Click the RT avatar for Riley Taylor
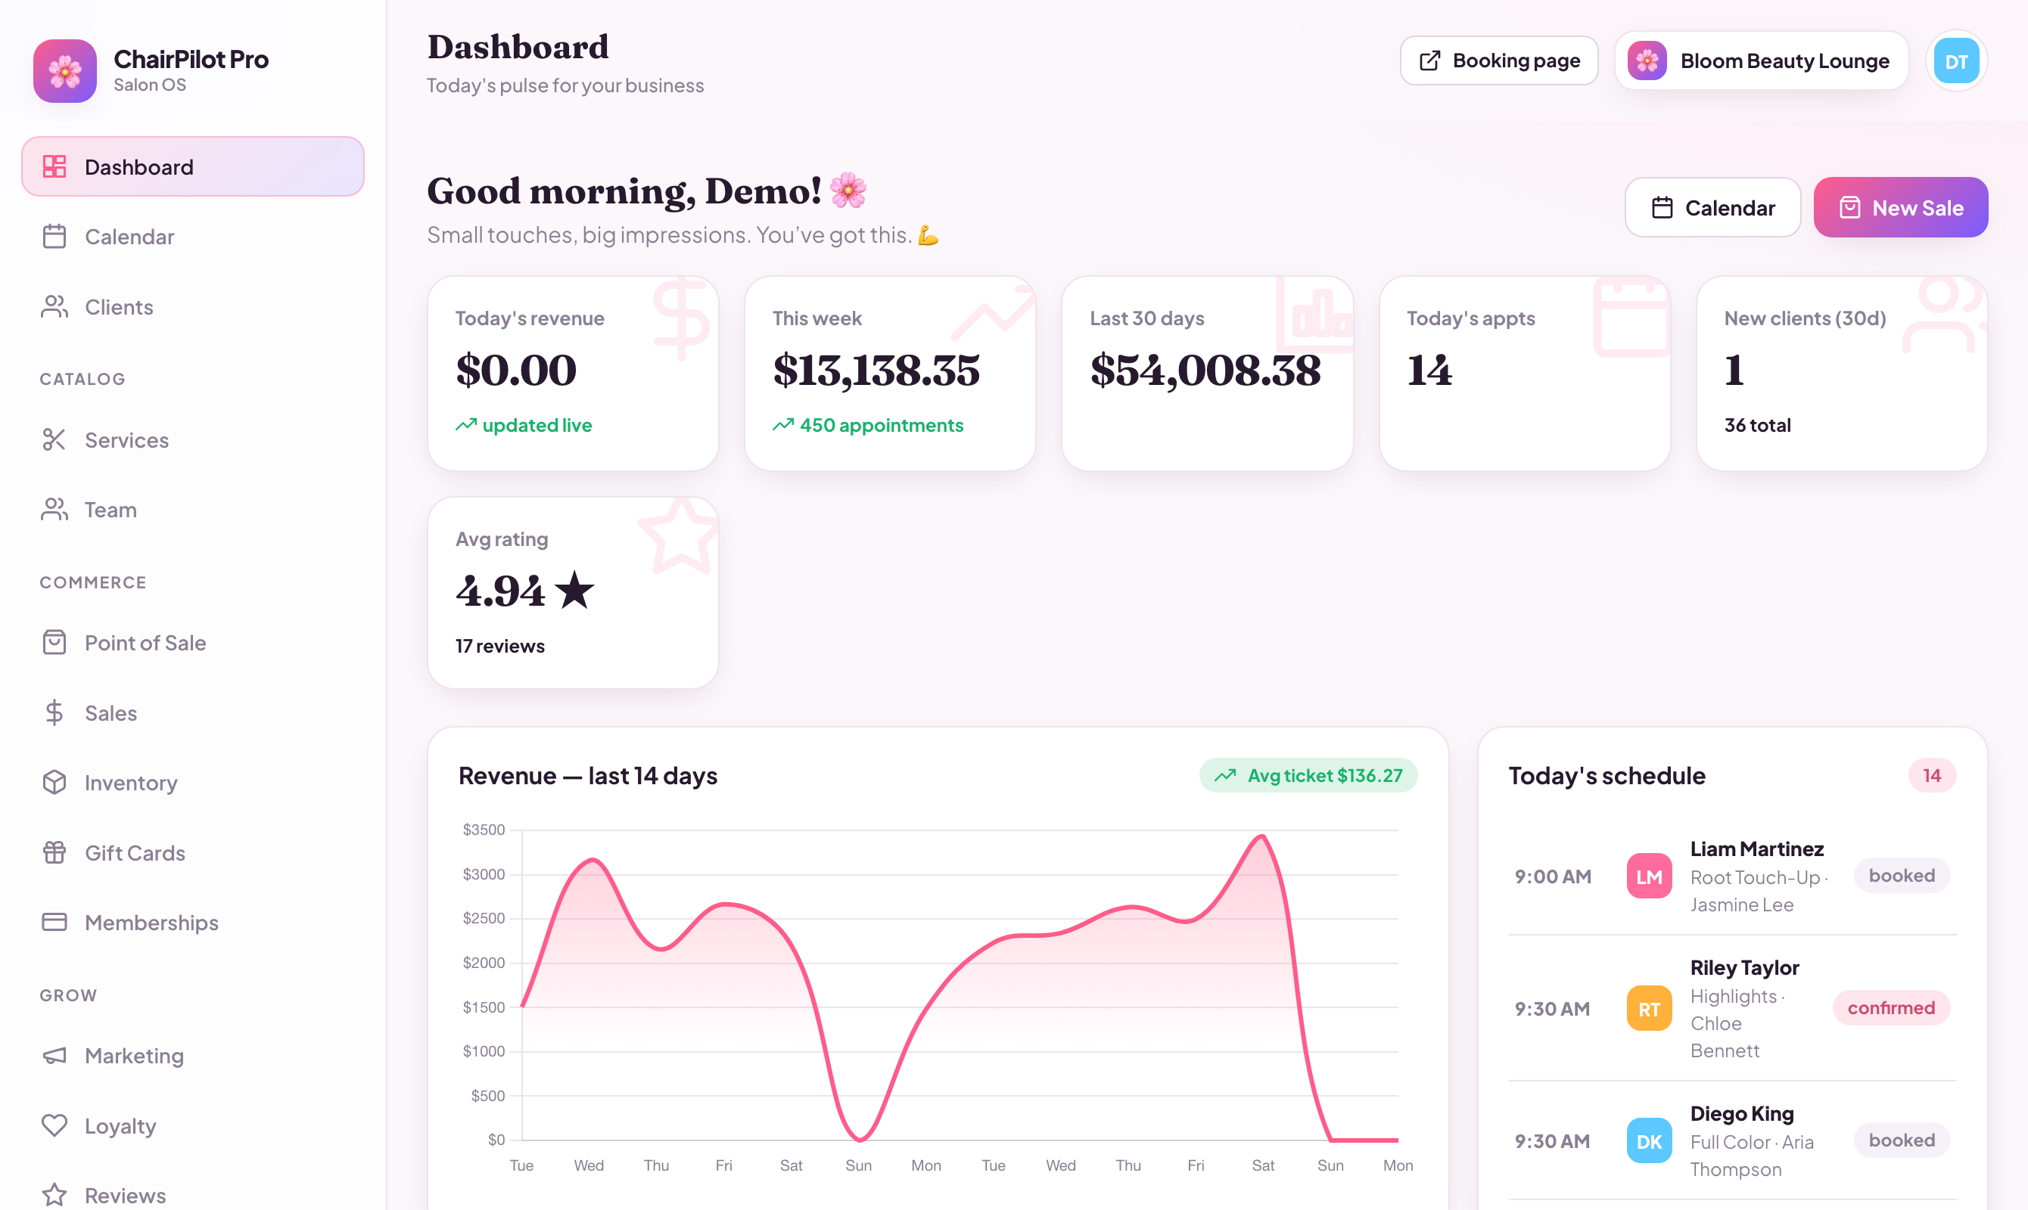The width and height of the screenshot is (2028, 1210). click(x=1649, y=1010)
